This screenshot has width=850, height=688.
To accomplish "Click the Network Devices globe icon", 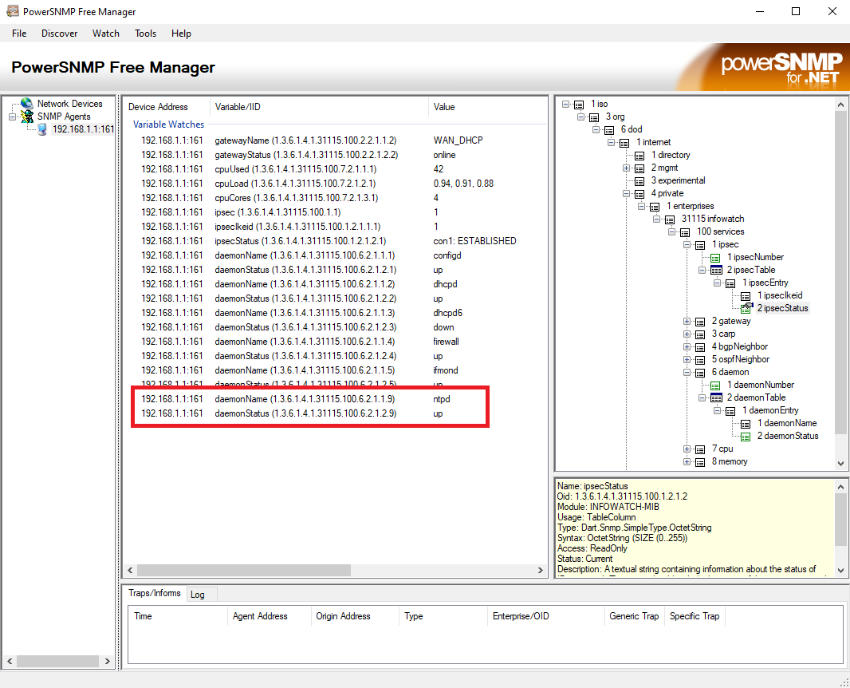I will [x=27, y=104].
